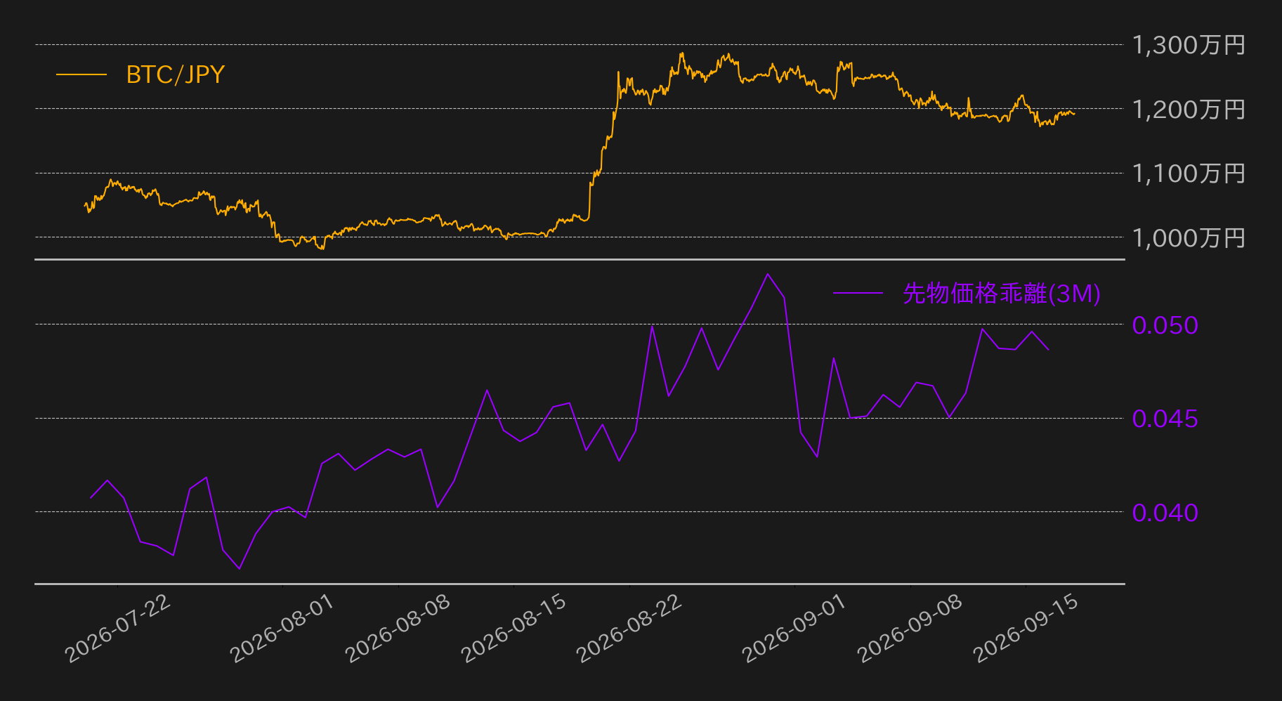Click the 2026-09-01 date label
1282x701 pixels.
pyautogui.click(x=795, y=628)
